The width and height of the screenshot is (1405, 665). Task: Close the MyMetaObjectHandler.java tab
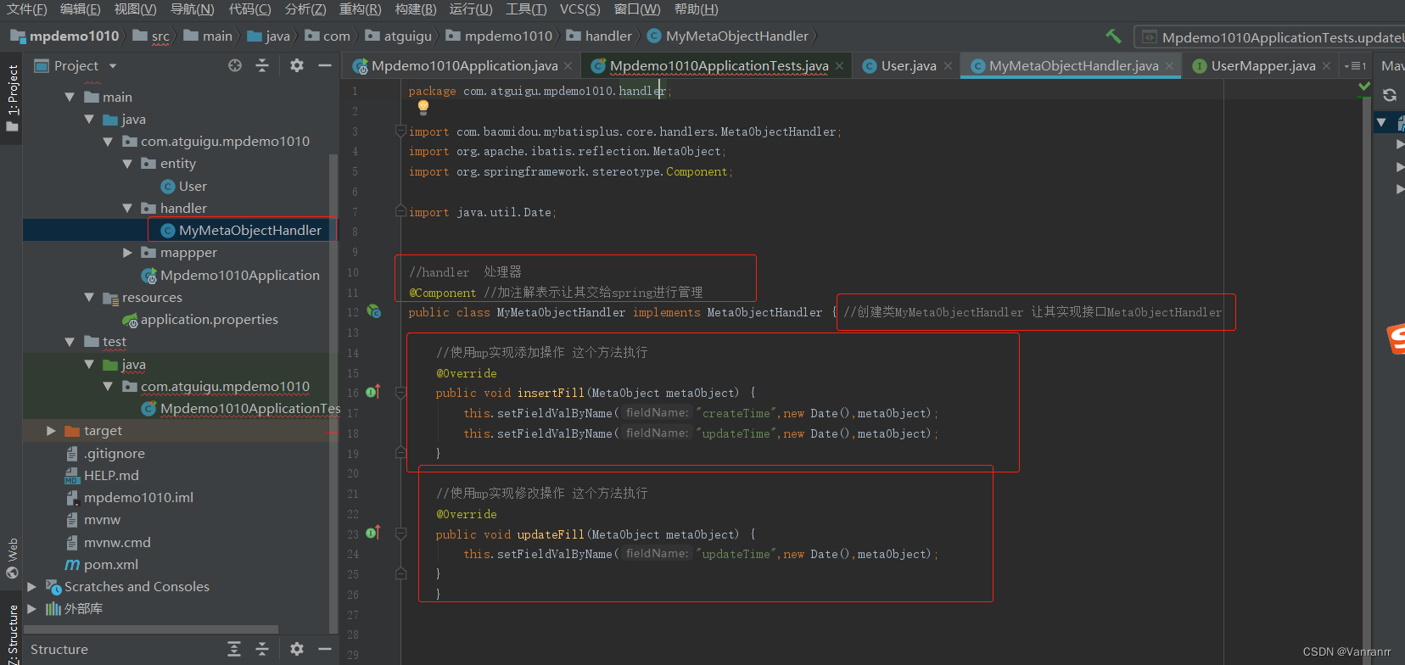(1169, 66)
